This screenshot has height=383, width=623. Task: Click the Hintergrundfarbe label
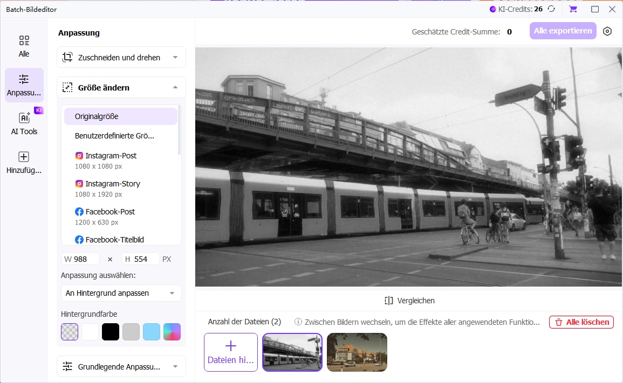[89, 314]
